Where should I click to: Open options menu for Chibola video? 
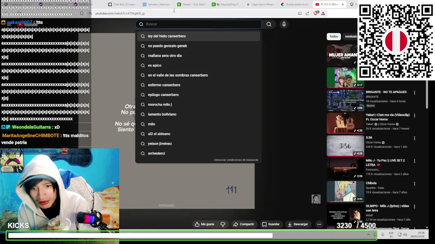click(x=414, y=184)
